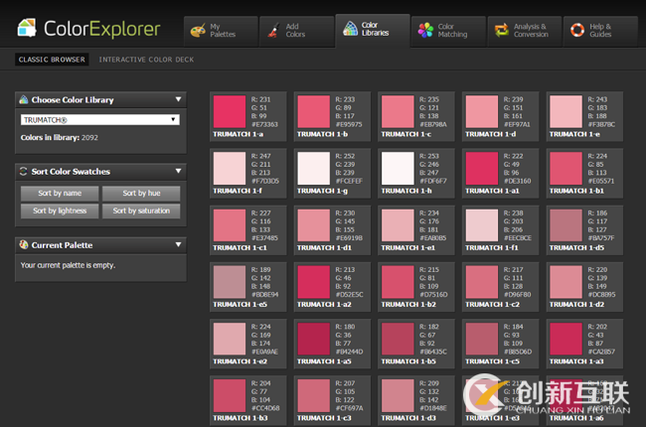The height and width of the screenshot is (427, 646).
Task: Click the Add Colors paintbrush icon
Action: point(273,31)
